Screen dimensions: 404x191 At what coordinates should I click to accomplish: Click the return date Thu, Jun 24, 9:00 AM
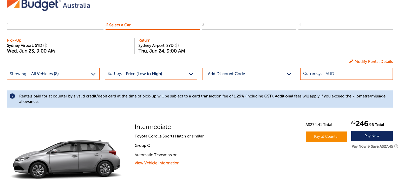[162, 51]
